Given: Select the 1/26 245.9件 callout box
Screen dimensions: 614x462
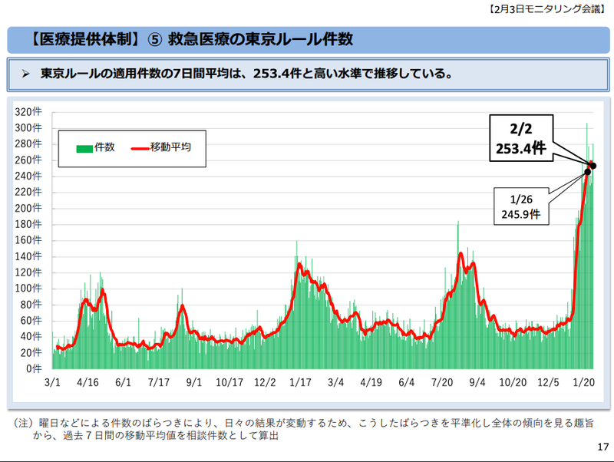Looking at the screenshot, I should point(521,206).
